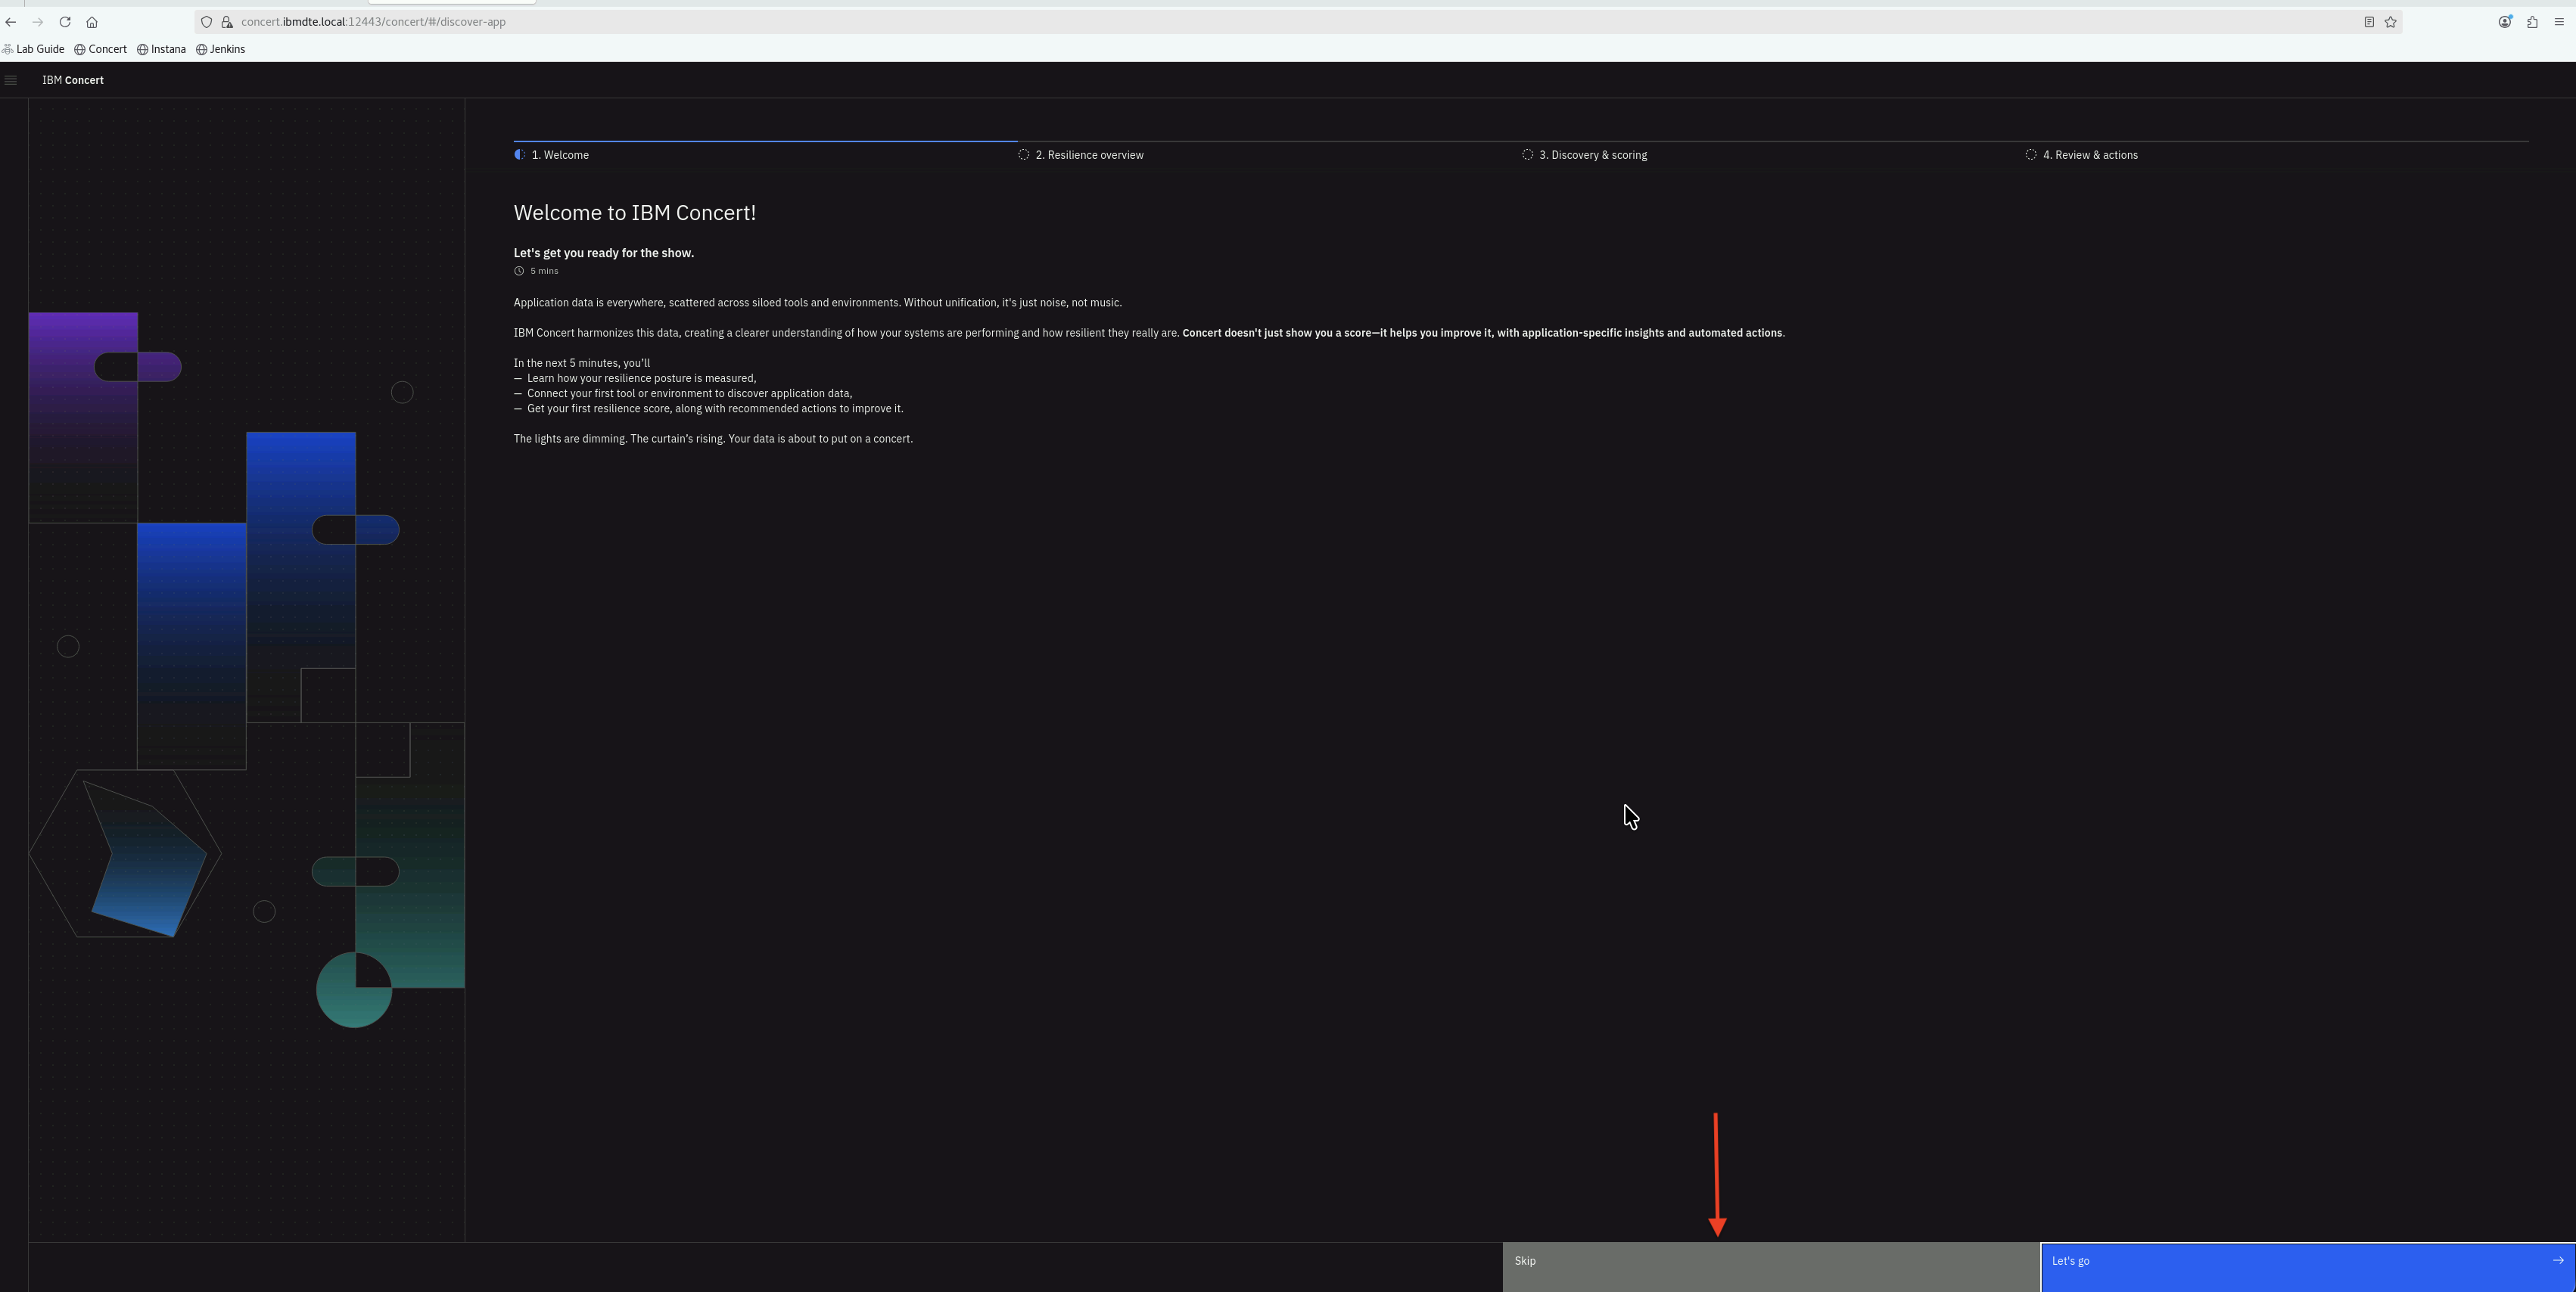Screen dimensions: 2576x1292
Task: Skip the onboarding tour
Action: (x=1771, y=1267)
